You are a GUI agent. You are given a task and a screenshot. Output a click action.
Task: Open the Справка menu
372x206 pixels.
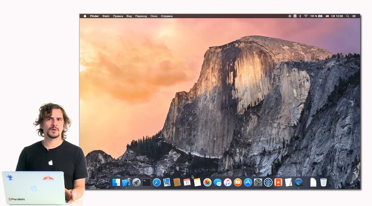pyautogui.click(x=167, y=16)
